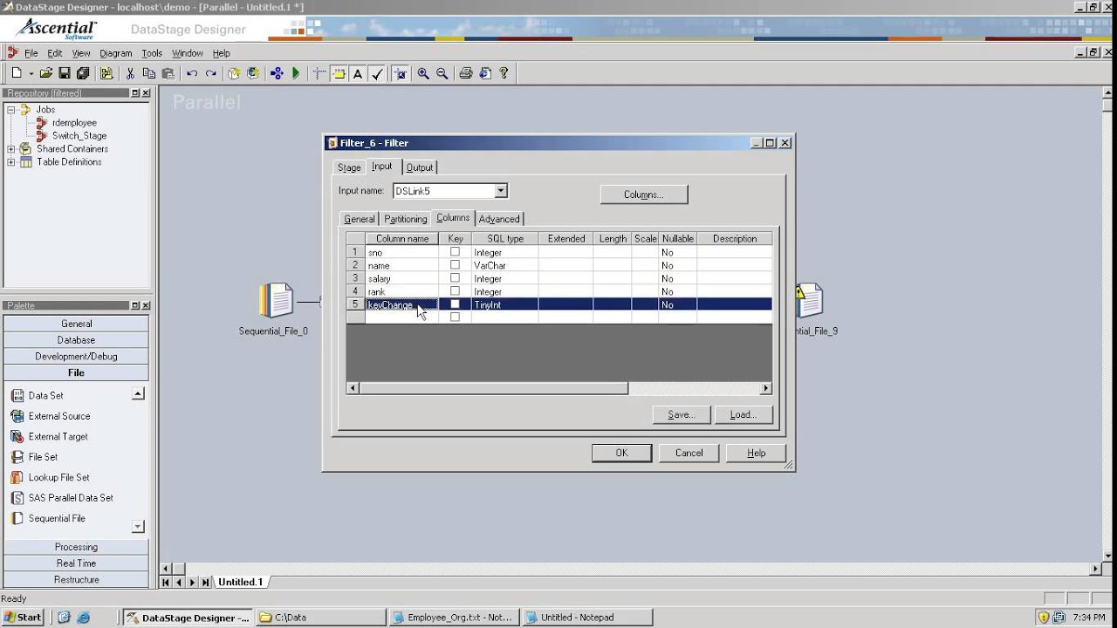Collapse the Jobs tree node
The height and width of the screenshot is (628, 1117).
(x=11, y=110)
